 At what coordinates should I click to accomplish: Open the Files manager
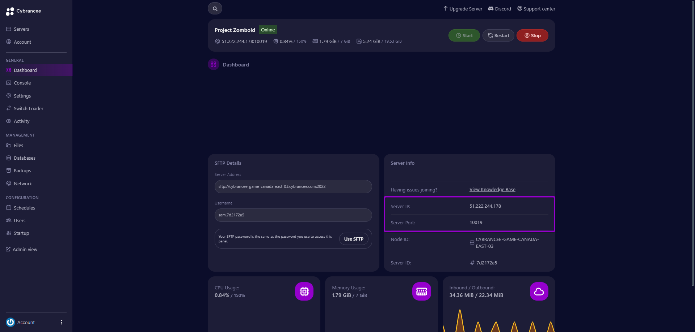pyautogui.click(x=8, y=145)
